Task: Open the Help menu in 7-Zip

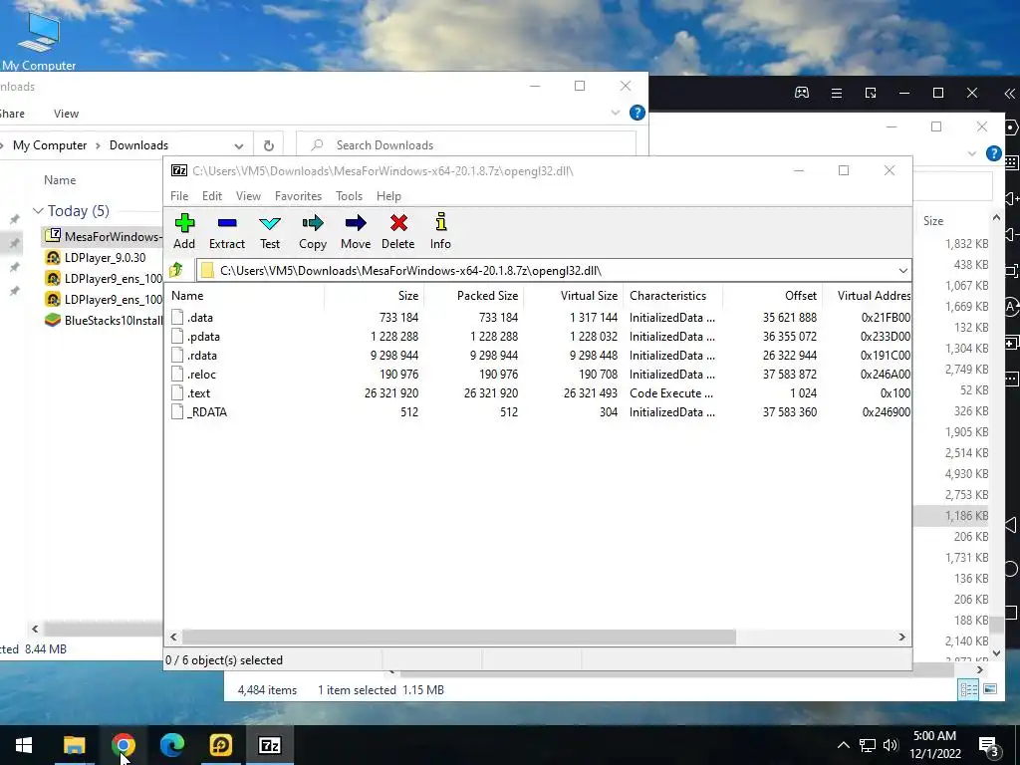Action: [x=388, y=196]
